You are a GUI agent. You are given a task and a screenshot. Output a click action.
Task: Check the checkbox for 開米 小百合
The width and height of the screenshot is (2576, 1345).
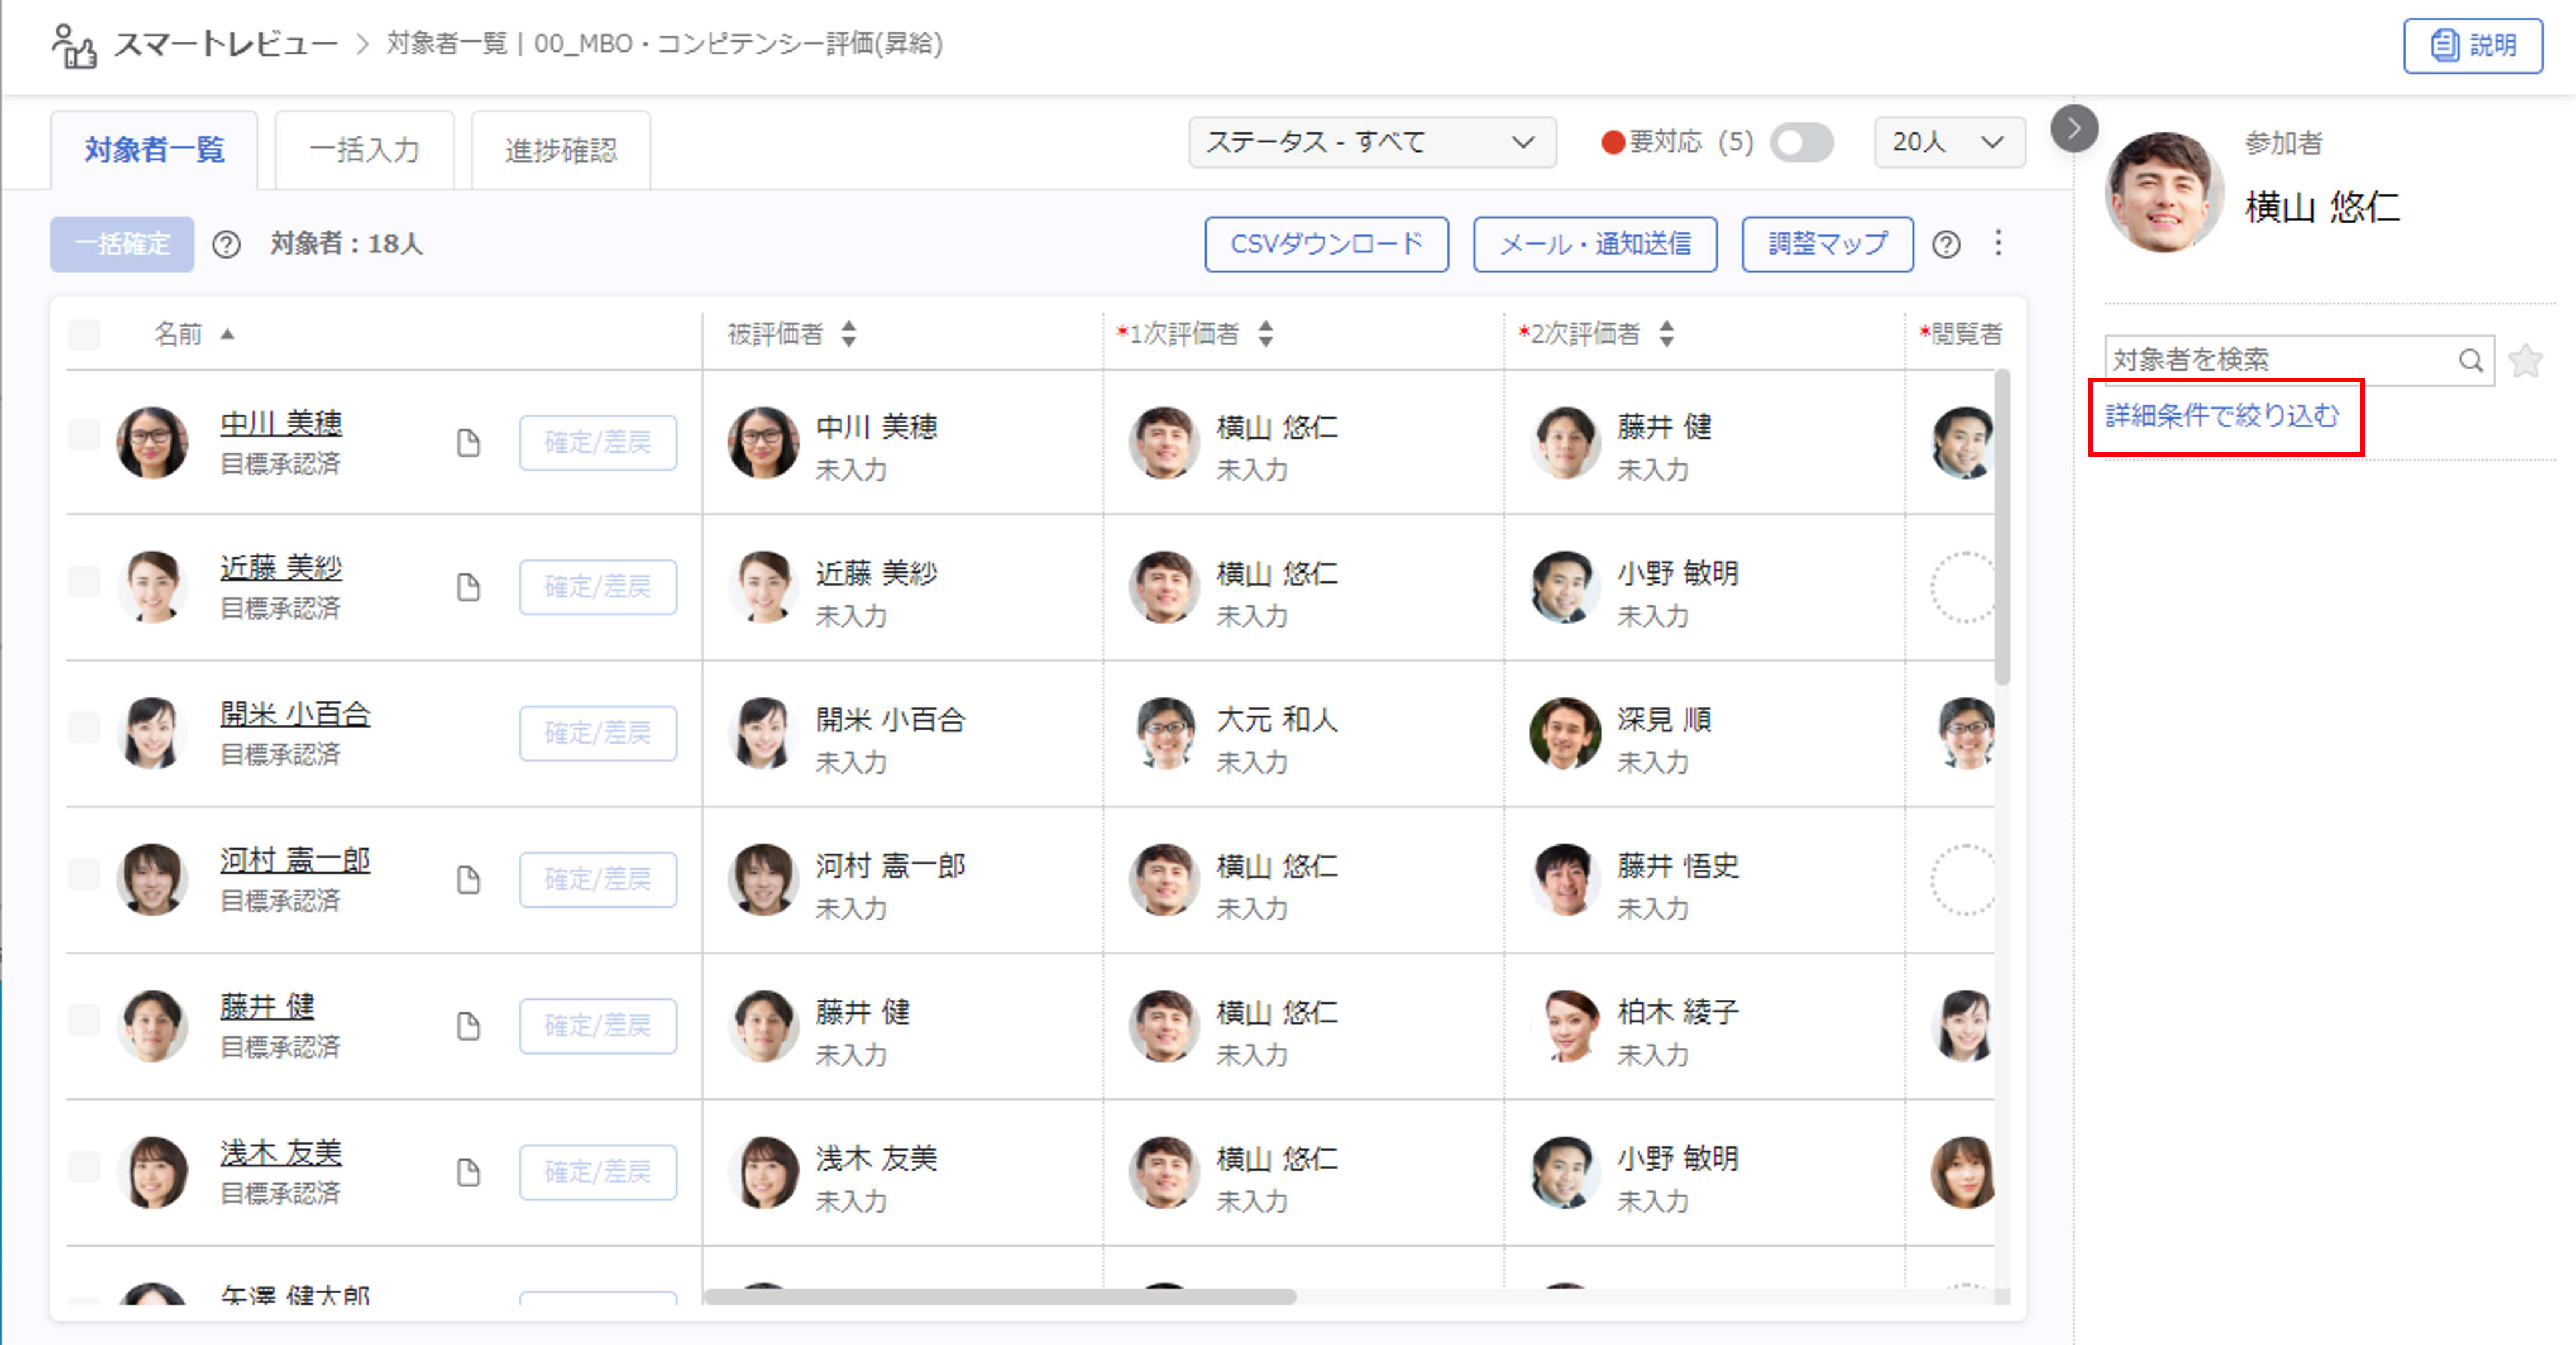tap(84, 728)
